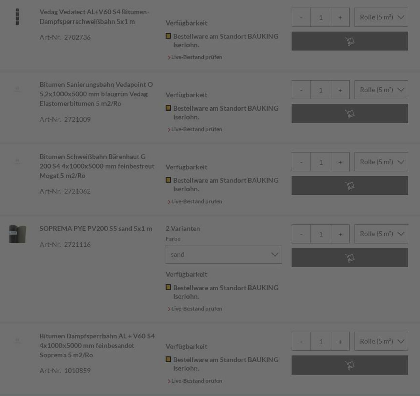Check live stock for Bärenhaut G 2721062
The height and width of the screenshot is (396, 420).
(195, 202)
